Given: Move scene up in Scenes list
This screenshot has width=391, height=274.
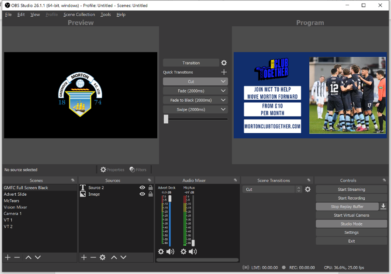Looking at the screenshot, I should (28, 257).
